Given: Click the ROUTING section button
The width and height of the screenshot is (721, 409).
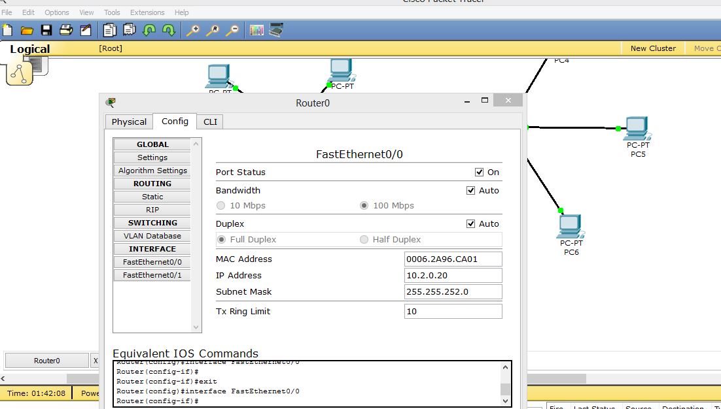Looking at the screenshot, I should pyautogui.click(x=152, y=184).
